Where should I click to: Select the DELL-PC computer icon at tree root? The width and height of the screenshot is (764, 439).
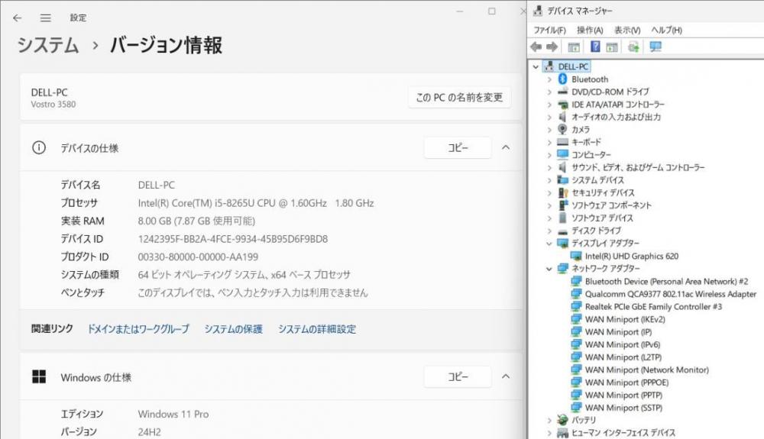[549, 66]
